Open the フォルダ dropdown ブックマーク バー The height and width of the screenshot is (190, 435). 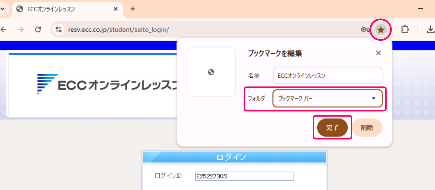click(x=327, y=98)
